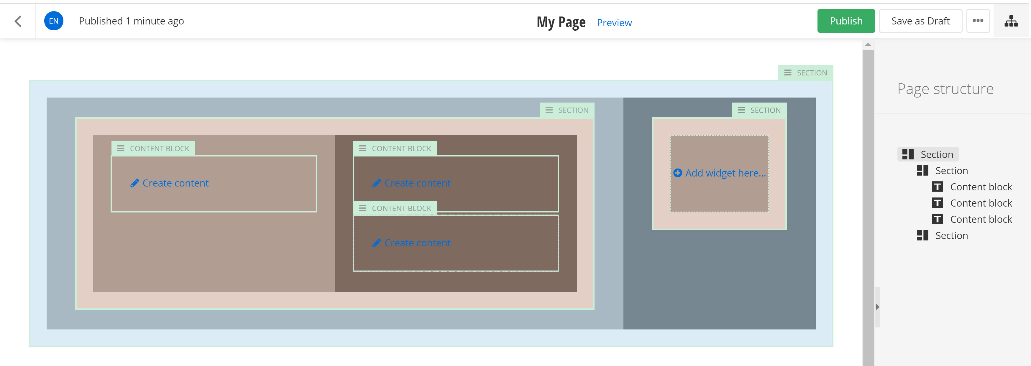Open the EN language selector badge

[54, 21]
